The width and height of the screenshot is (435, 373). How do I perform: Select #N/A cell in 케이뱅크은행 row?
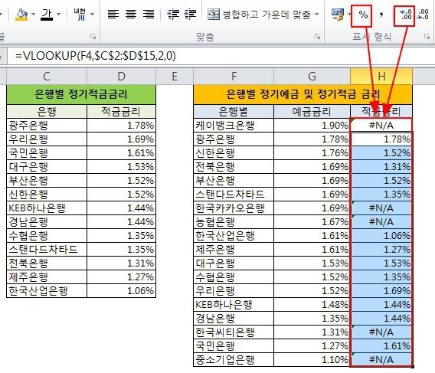[381, 126]
